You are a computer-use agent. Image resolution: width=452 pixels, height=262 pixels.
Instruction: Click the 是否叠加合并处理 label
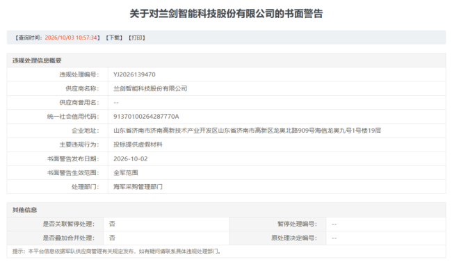pyautogui.click(x=69, y=238)
